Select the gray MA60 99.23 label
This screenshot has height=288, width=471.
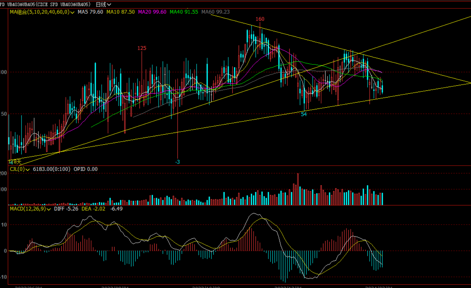215,12
